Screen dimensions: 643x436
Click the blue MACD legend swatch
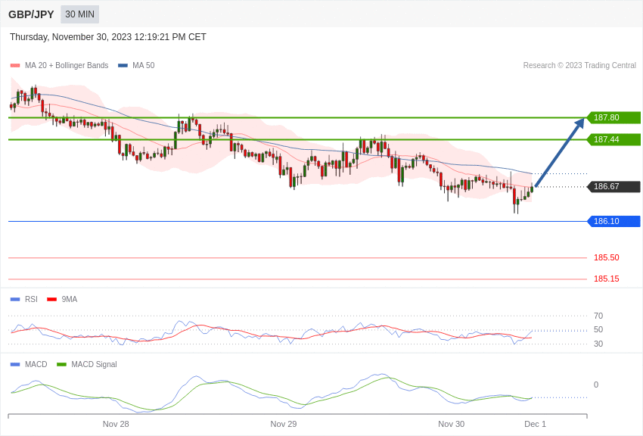pos(15,365)
